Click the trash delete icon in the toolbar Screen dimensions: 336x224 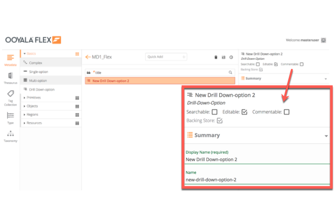pyautogui.click(x=216, y=57)
